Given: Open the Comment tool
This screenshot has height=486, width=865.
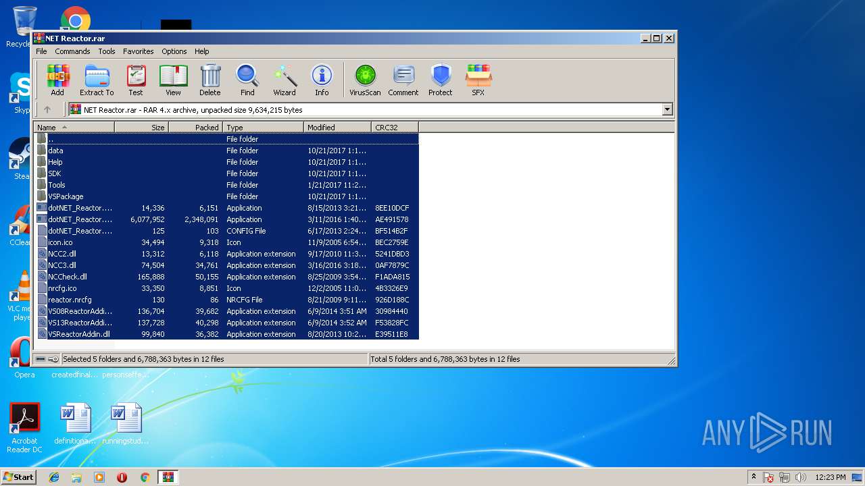Looking at the screenshot, I should (x=403, y=80).
